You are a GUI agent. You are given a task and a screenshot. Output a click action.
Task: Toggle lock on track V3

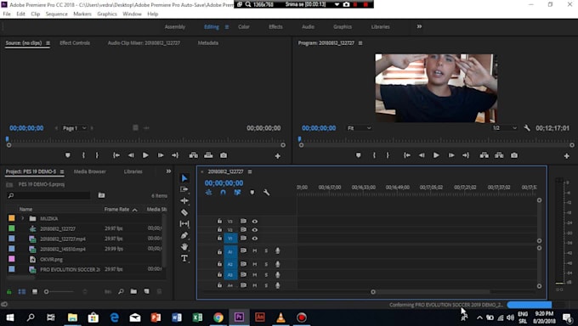point(219,221)
